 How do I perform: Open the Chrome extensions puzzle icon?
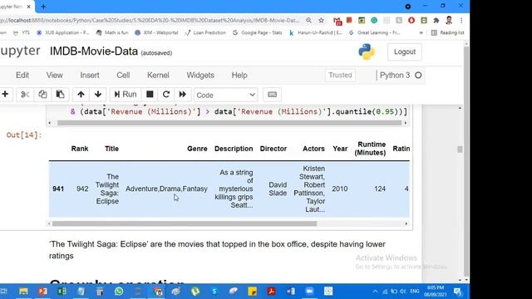pyautogui.click(x=436, y=20)
